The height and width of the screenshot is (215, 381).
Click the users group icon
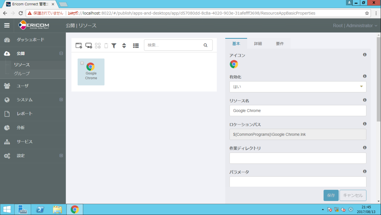(x=7, y=86)
